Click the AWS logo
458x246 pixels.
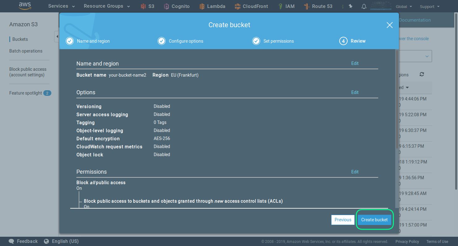point(24,6)
